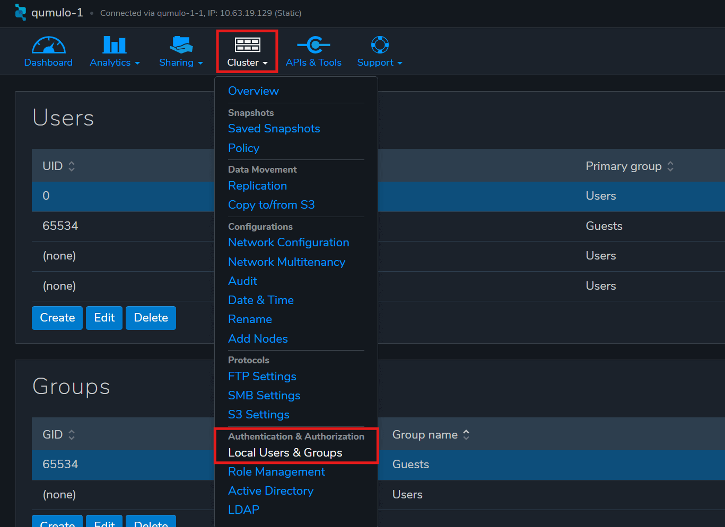Image resolution: width=725 pixels, height=527 pixels.
Task: Click Edit button under Groups table
Action: coord(104,521)
